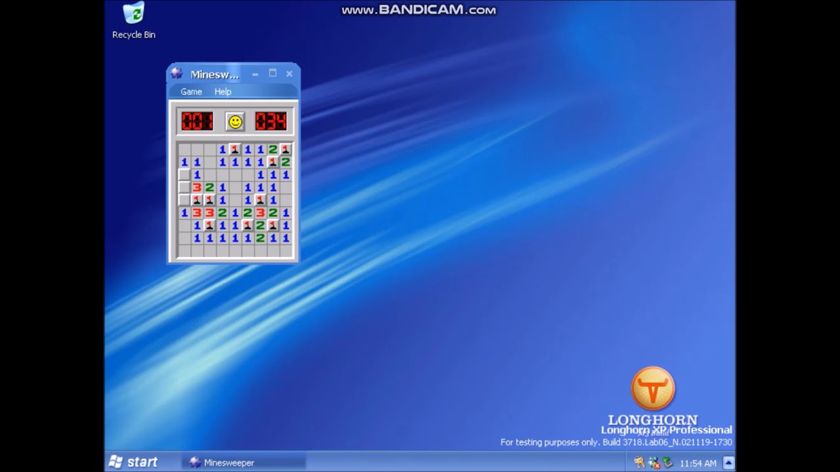Click the Minesweeper title bar mine icon
The height and width of the screenshot is (472, 840).
pos(177,73)
